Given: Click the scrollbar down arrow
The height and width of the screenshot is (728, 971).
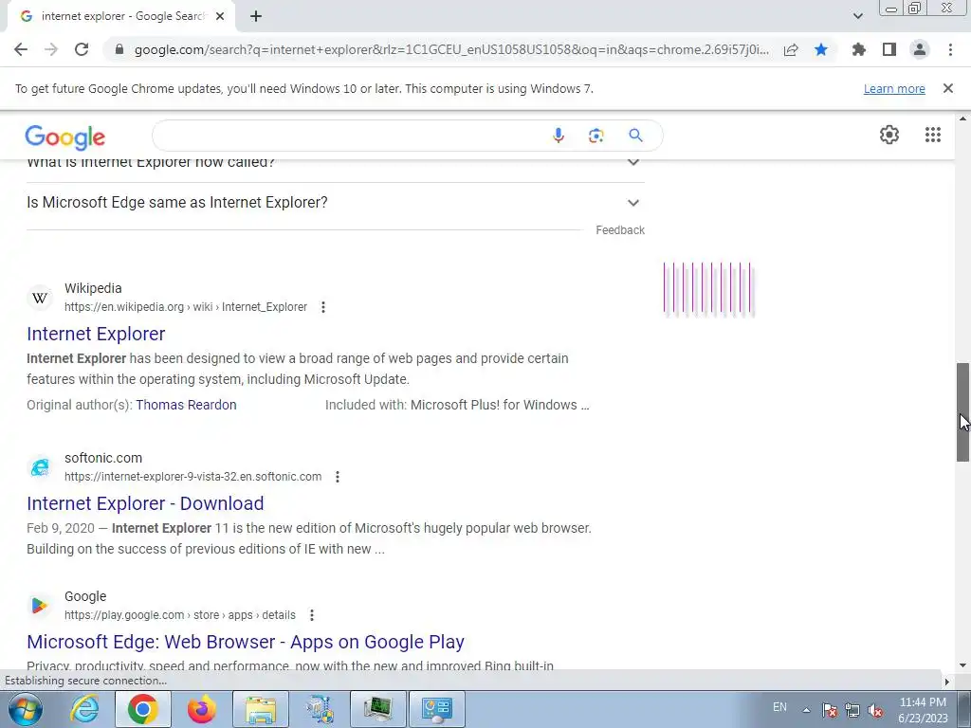Looking at the screenshot, I should pos(962,665).
